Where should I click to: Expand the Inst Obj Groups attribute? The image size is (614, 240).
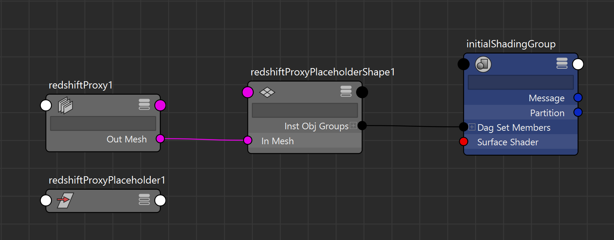pyautogui.click(x=353, y=126)
